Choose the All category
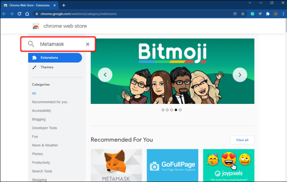 tap(34, 93)
